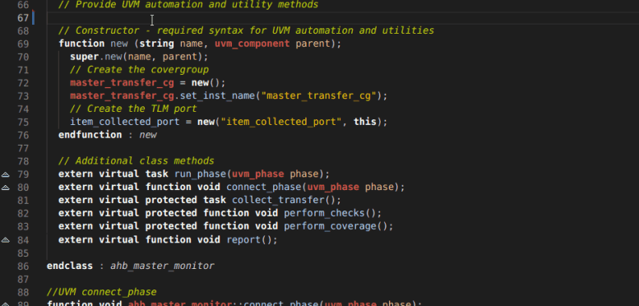Click line number 76 in the gutter
Screen dimensions: 639x306
(x=23, y=135)
